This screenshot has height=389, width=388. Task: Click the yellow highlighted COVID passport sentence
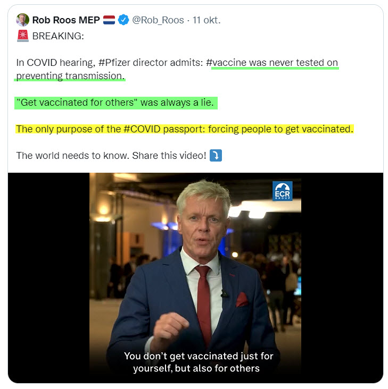(185, 129)
